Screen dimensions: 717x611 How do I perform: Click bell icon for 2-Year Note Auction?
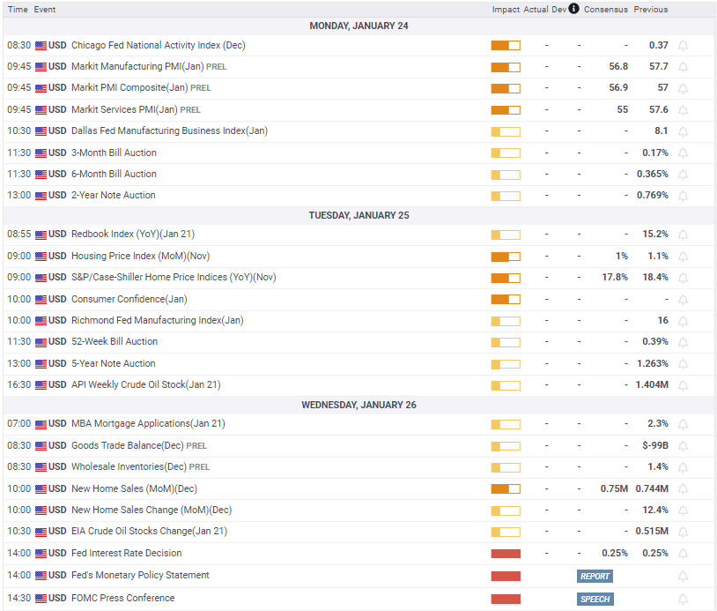683,196
